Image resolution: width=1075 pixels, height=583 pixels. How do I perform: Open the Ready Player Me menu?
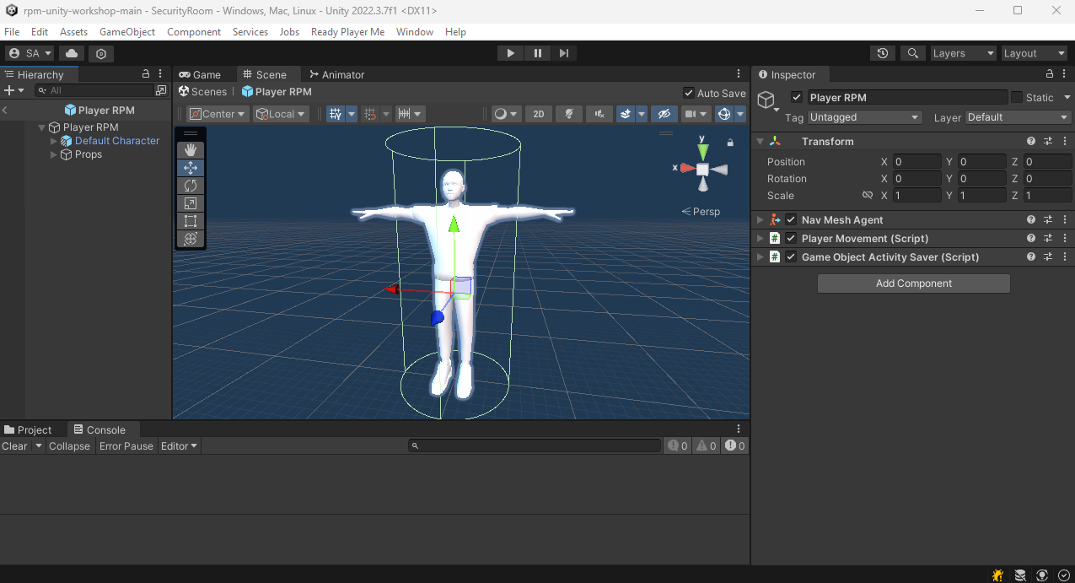(x=347, y=32)
